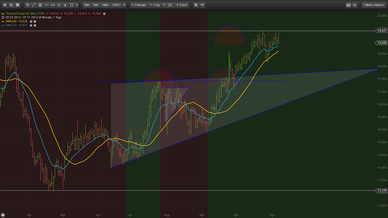Screen dimensions: 388x218
Task: Open settings circle beside ThyssenKrupp C: 18,940
Action: (x=105, y=14)
